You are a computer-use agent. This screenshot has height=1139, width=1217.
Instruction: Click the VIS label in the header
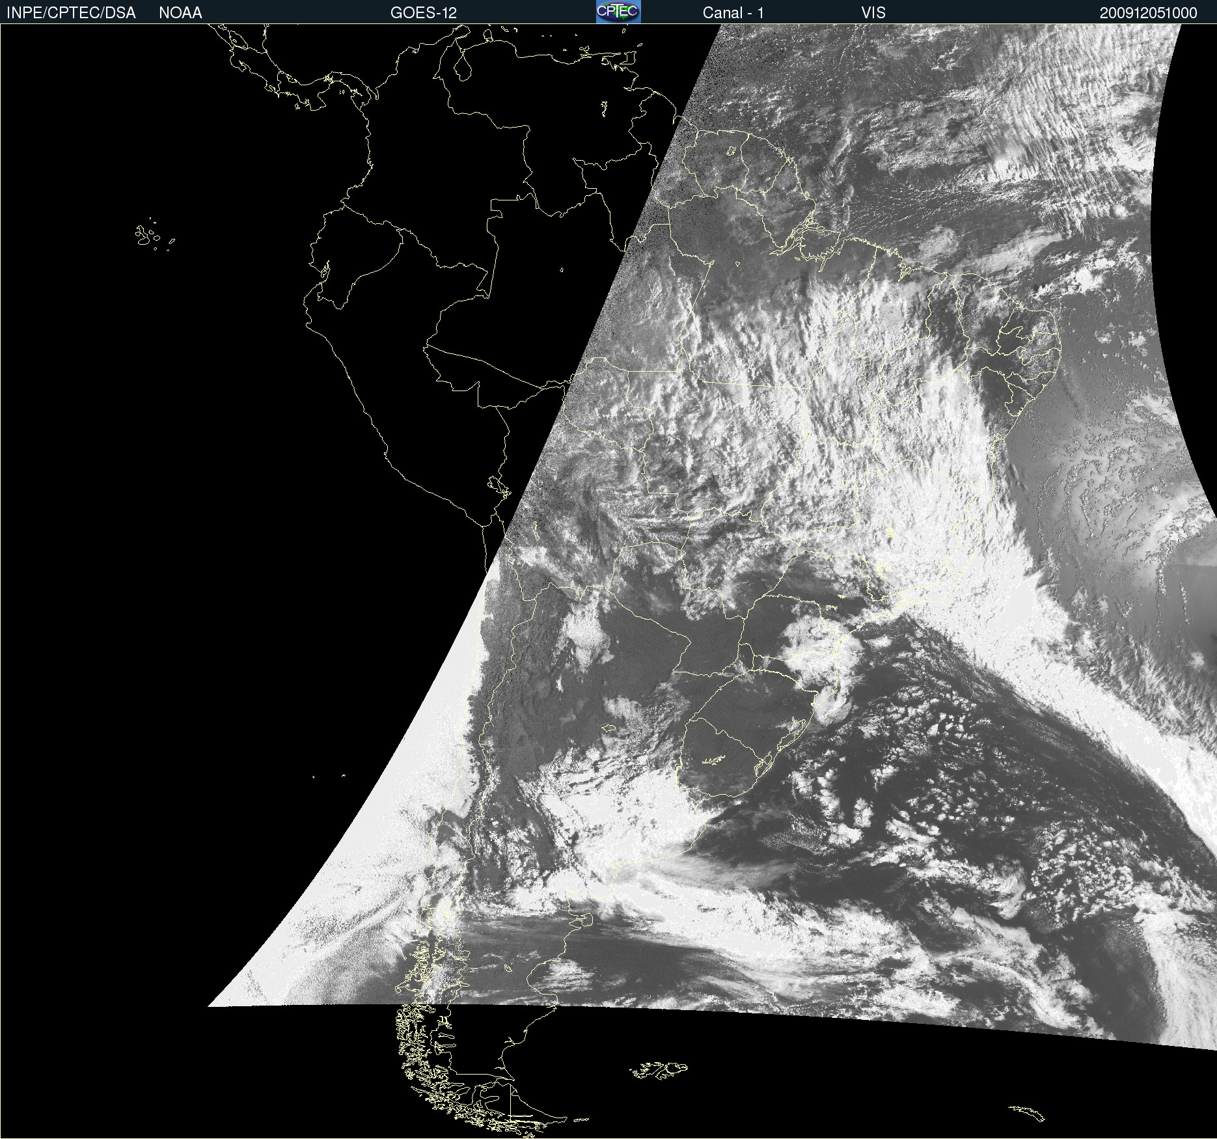873,13
